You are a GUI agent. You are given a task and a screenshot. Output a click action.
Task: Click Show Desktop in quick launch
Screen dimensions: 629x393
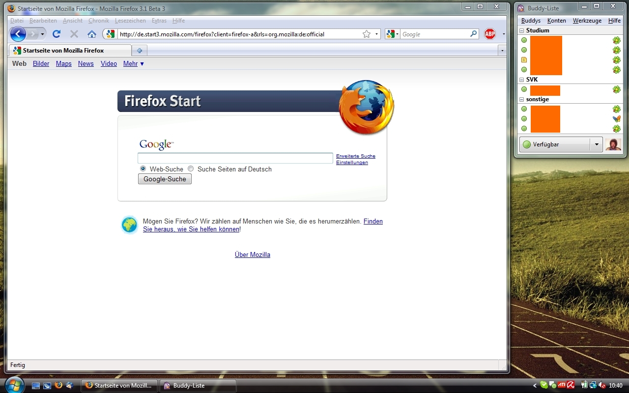(36, 386)
